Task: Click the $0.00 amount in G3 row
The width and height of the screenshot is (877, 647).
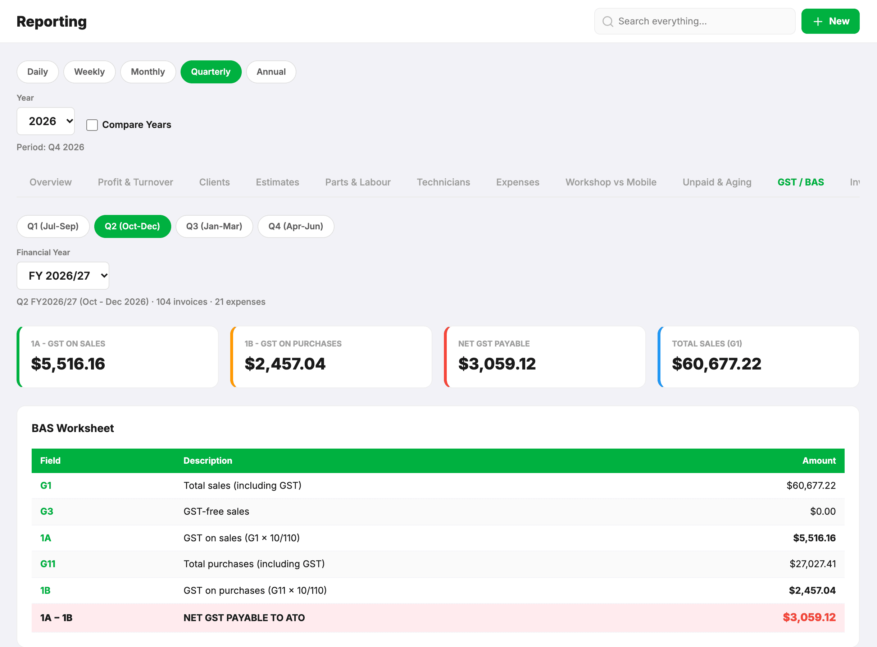Action: pos(823,511)
